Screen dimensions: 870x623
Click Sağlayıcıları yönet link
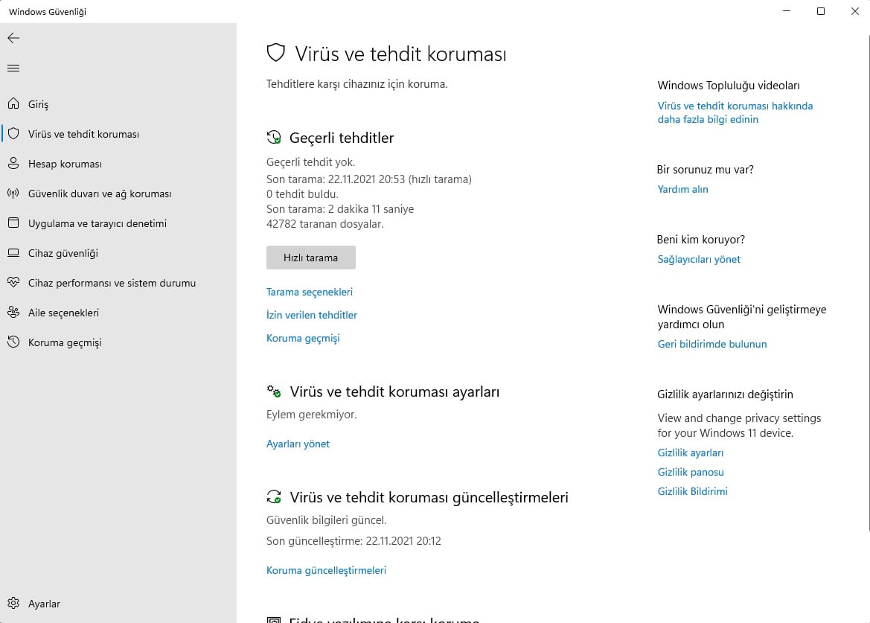pyautogui.click(x=699, y=259)
